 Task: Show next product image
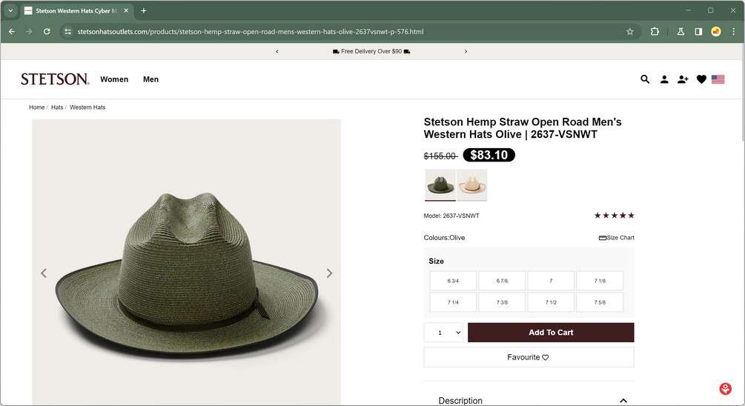point(329,273)
